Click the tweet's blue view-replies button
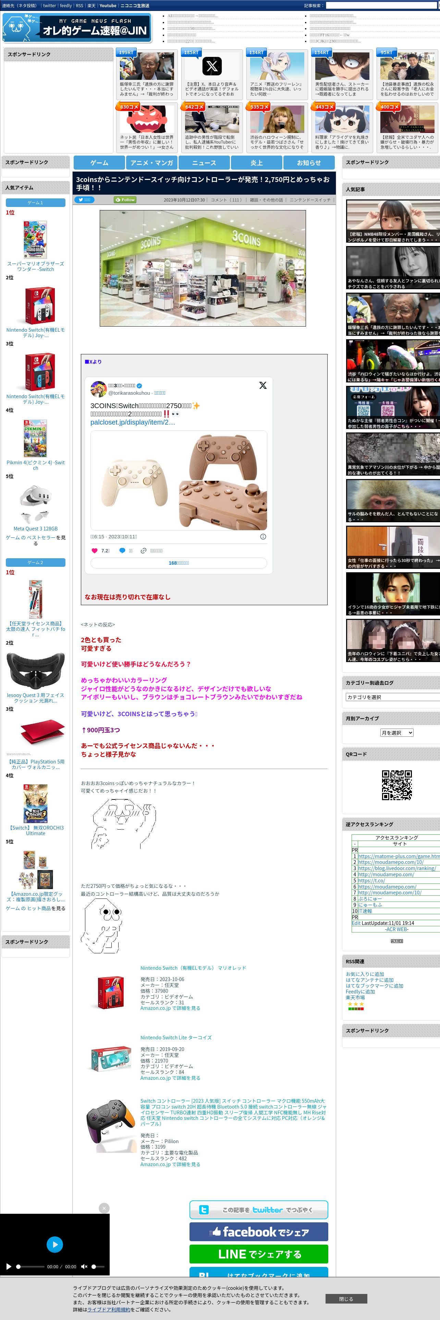Viewport: 440px width, 1320px height. point(179,563)
